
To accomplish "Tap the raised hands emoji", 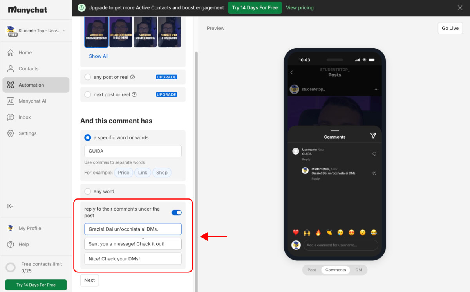I will (x=307, y=233).
